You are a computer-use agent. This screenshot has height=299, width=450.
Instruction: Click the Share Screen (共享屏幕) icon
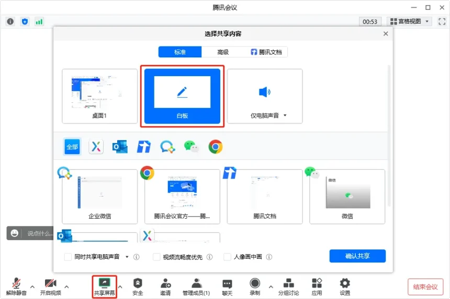point(105,283)
